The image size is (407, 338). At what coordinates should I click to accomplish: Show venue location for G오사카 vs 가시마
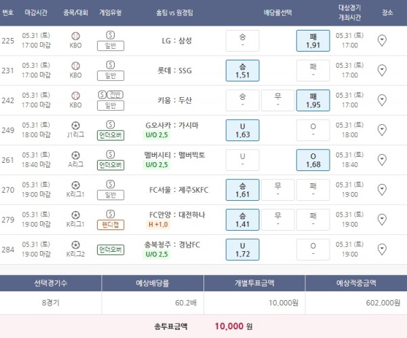point(381,130)
